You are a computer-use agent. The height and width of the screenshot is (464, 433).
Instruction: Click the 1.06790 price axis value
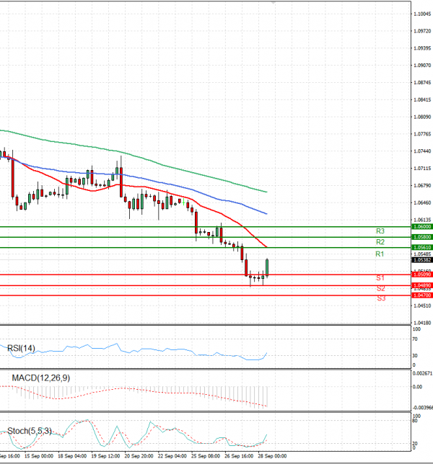pyautogui.click(x=422, y=186)
